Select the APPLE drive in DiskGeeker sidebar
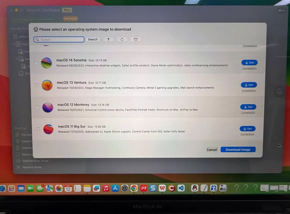The image size is (290, 214). [x=20, y=37]
